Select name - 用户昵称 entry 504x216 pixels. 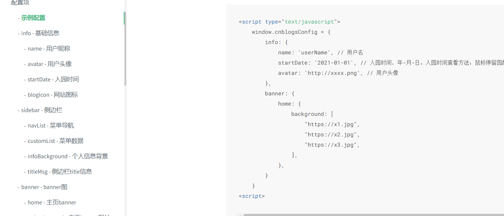point(49,49)
